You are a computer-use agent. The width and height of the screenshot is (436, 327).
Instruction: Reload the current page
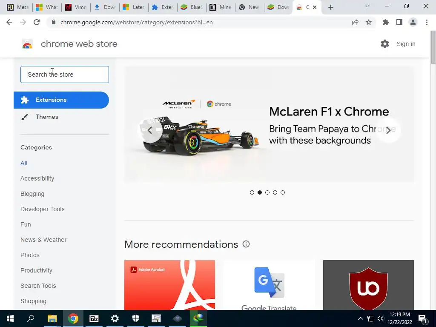(37, 22)
